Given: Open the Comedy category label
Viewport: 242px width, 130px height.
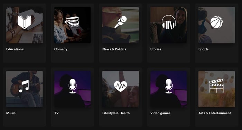Looking at the screenshot, I should tap(61, 49).
